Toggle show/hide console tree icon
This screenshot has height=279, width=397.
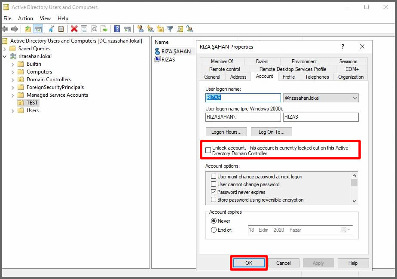tap(38, 29)
